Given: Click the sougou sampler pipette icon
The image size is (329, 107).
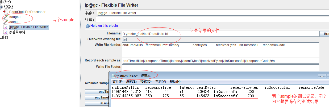Looking at the screenshot, I should [x=6, y=17].
